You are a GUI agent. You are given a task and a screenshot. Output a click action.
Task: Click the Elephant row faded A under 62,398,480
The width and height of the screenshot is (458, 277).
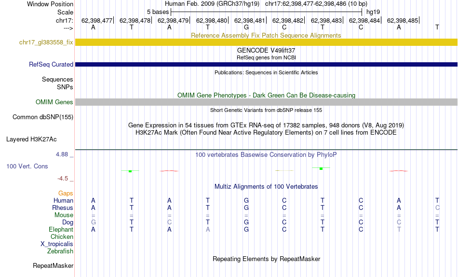tap(208, 230)
